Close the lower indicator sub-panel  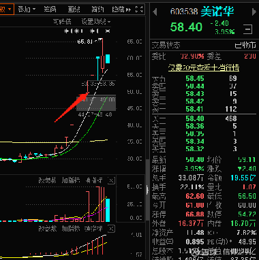(111, 229)
